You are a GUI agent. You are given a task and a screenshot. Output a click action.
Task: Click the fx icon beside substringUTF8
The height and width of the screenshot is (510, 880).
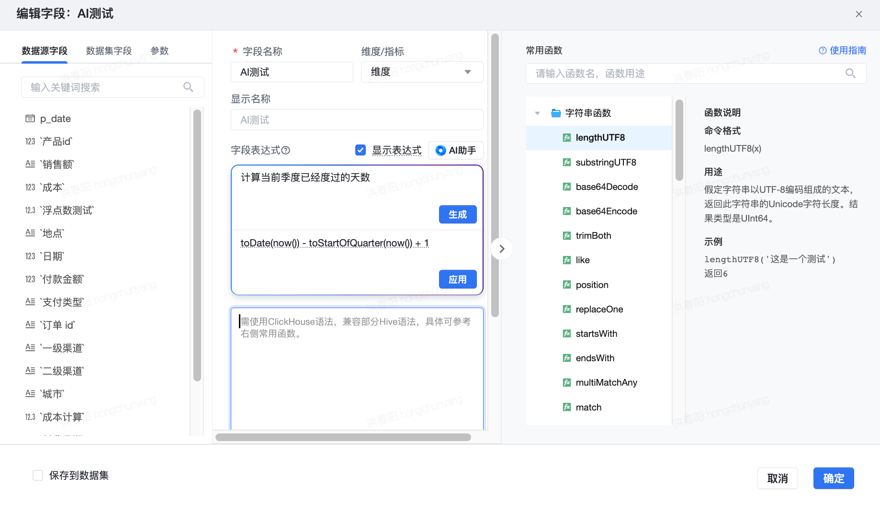[567, 162]
